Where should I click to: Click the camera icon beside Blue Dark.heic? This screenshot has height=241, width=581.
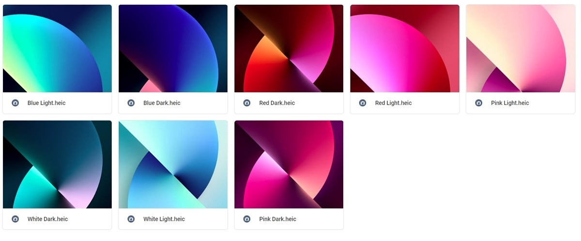[x=131, y=103]
